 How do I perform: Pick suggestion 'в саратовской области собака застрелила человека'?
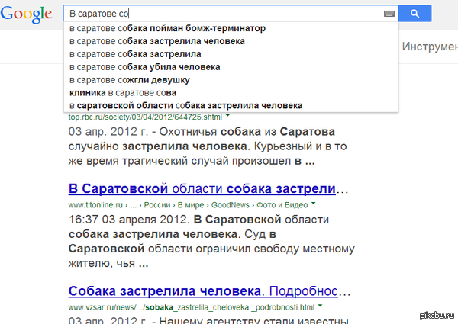coord(231,105)
